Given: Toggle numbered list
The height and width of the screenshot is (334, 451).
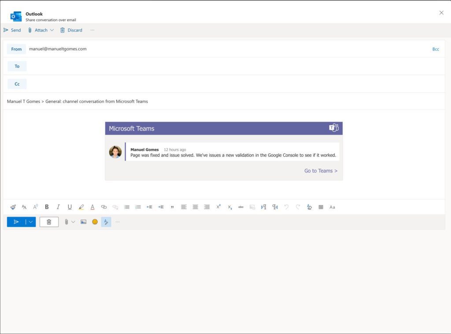Looking at the screenshot, I should pos(138,207).
